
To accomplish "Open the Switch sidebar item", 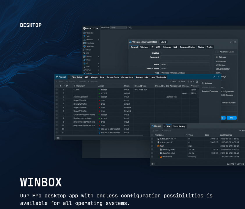I will coord(87,57).
